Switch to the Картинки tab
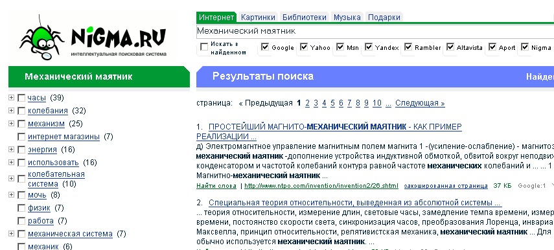The width and height of the screenshot is (554, 250). (x=258, y=17)
